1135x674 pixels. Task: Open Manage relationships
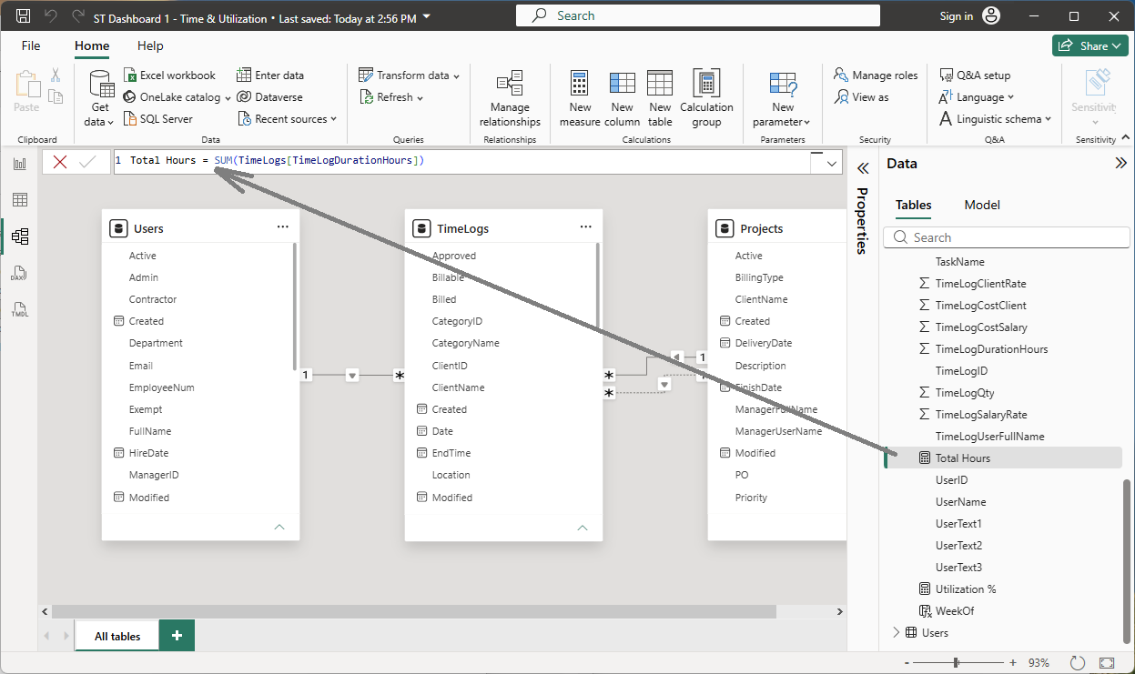(510, 99)
